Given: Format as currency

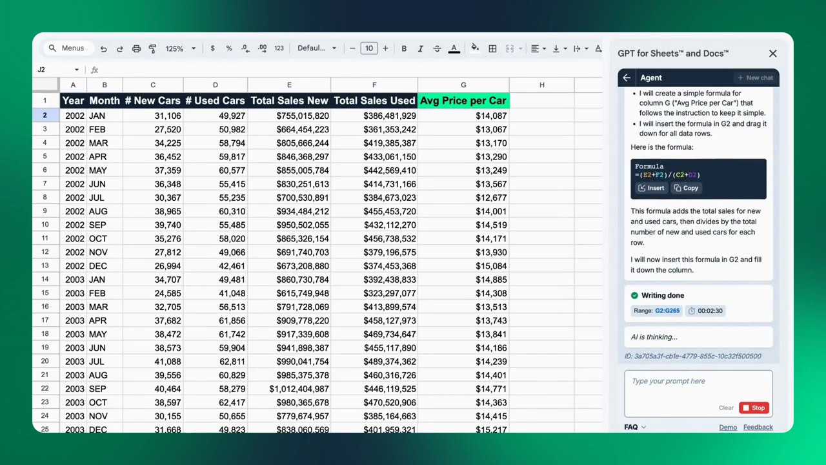Looking at the screenshot, I should (x=212, y=48).
